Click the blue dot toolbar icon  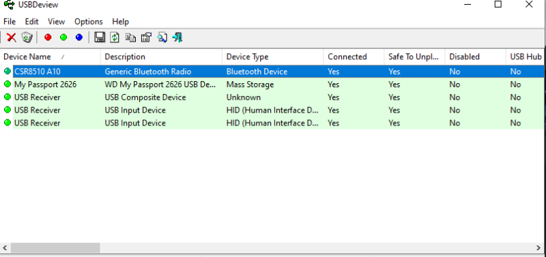click(79, 37)
